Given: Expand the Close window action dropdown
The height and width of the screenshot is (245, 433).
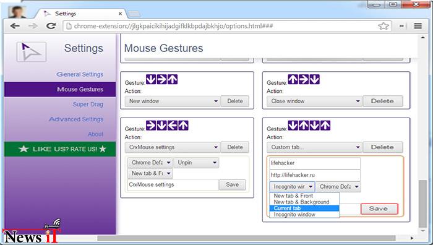Looking at the screenshot, I should coord(314,101).
